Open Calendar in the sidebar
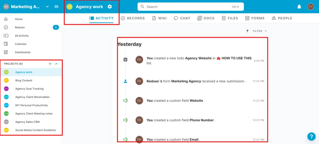319x144 pixels. [x=21, y=44]
